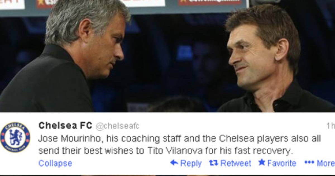
Task: Click the Favorite text link
Action: coord(282,163)
